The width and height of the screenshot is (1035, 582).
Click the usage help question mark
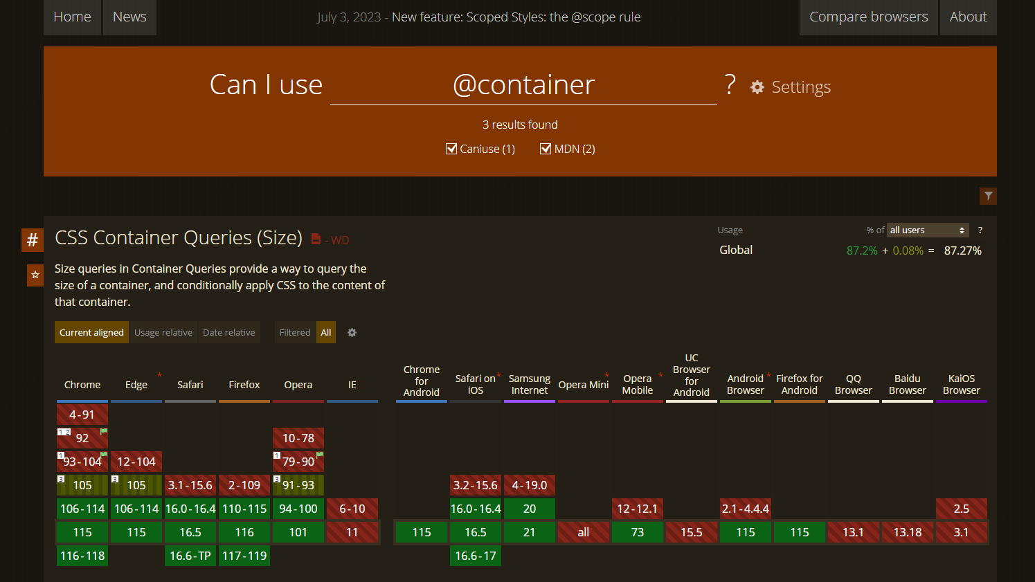pos(980,230)
